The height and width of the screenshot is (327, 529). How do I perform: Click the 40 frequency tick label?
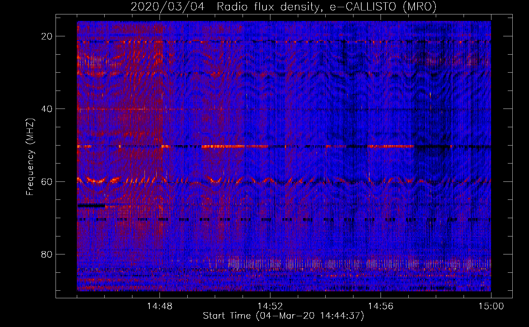[x=47, y=109]
